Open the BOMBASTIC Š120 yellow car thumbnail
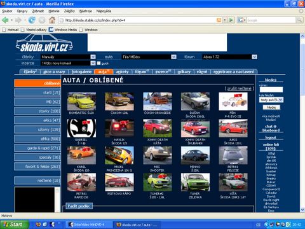Screen dimensions: 305x229 81,101
